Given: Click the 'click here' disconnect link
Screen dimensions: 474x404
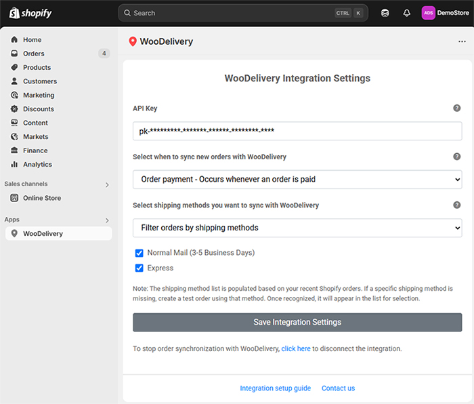Looking at the screenshot, I should (296, 348).
